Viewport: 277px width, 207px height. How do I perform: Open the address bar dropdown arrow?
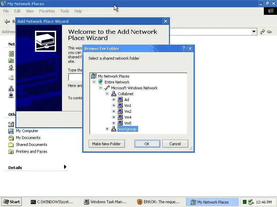tap(254, 32)
